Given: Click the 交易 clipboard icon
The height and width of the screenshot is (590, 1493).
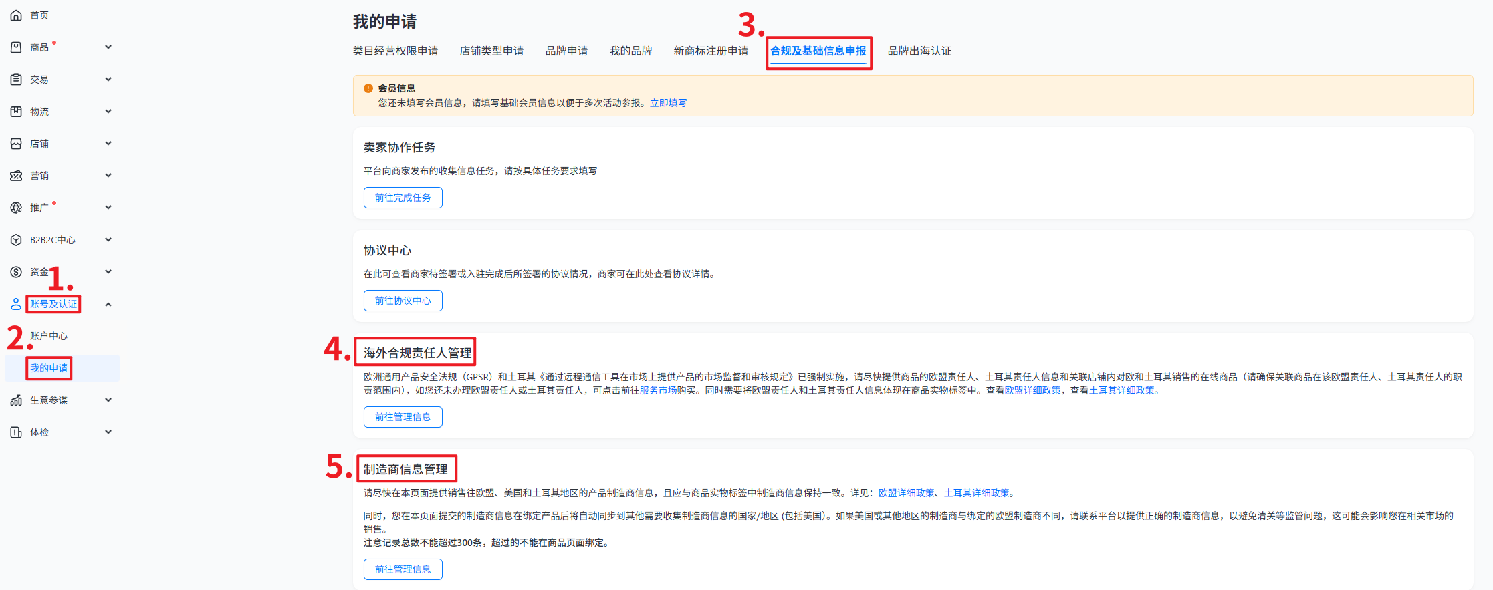Looking at the screenshot, I should click(16, 80).
